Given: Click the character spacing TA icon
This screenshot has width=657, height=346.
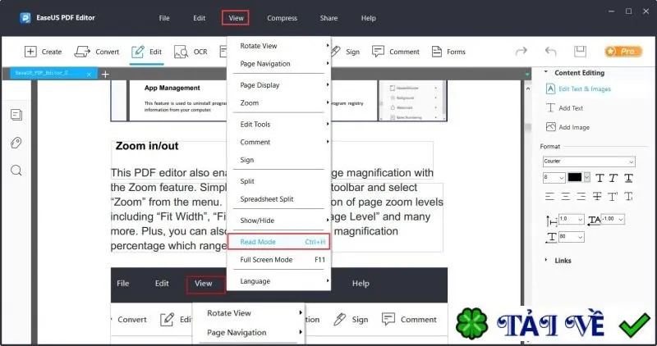Looking at the screenshot, I should coord(594,221).
